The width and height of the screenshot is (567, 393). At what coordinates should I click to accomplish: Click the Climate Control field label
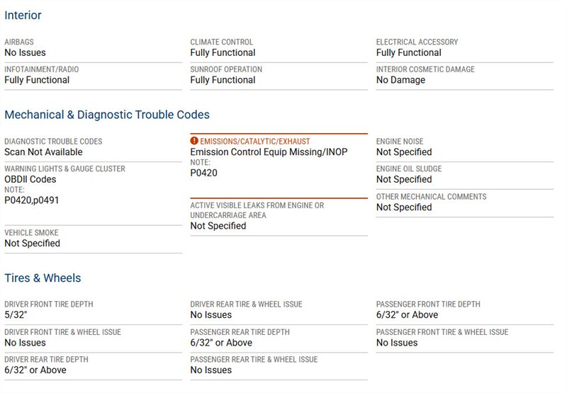tap(221, 42)
